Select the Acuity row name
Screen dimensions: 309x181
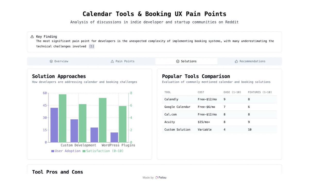(x=170, y=122)
